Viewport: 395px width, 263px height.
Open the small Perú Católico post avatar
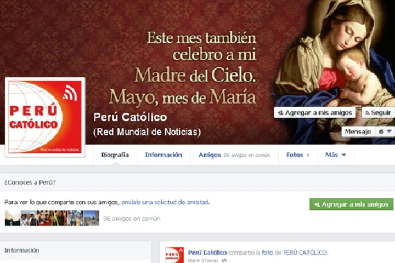pos(174,255)
